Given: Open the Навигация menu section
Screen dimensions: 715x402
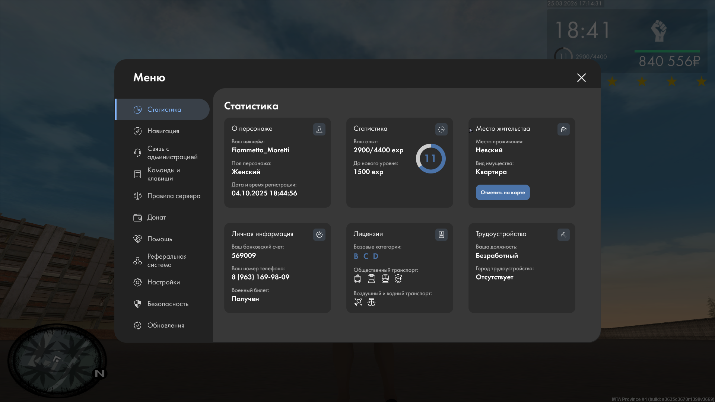Looking at the screenshot, I should tap(163, 131).
